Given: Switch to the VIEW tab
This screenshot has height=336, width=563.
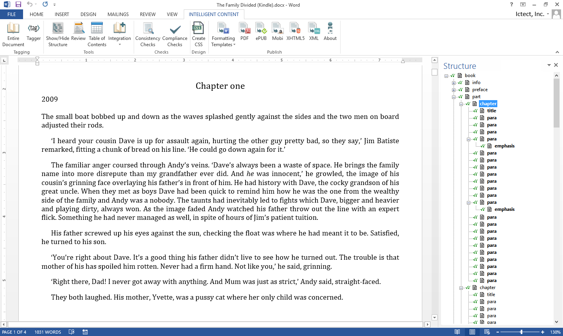Looking at the screenshot, I should 172,14.
